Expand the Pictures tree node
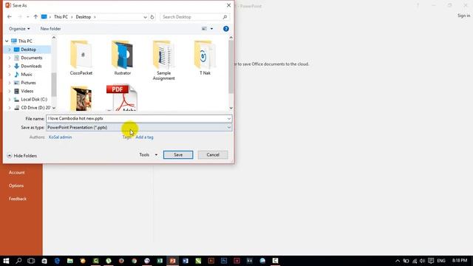 (x=10, y=83)
